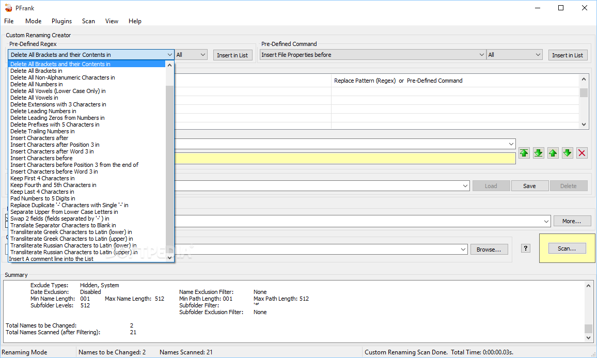Click the PFrank app icon in title bar
Viewport: 597px width, 358px height.
click(x=8, y=8)
